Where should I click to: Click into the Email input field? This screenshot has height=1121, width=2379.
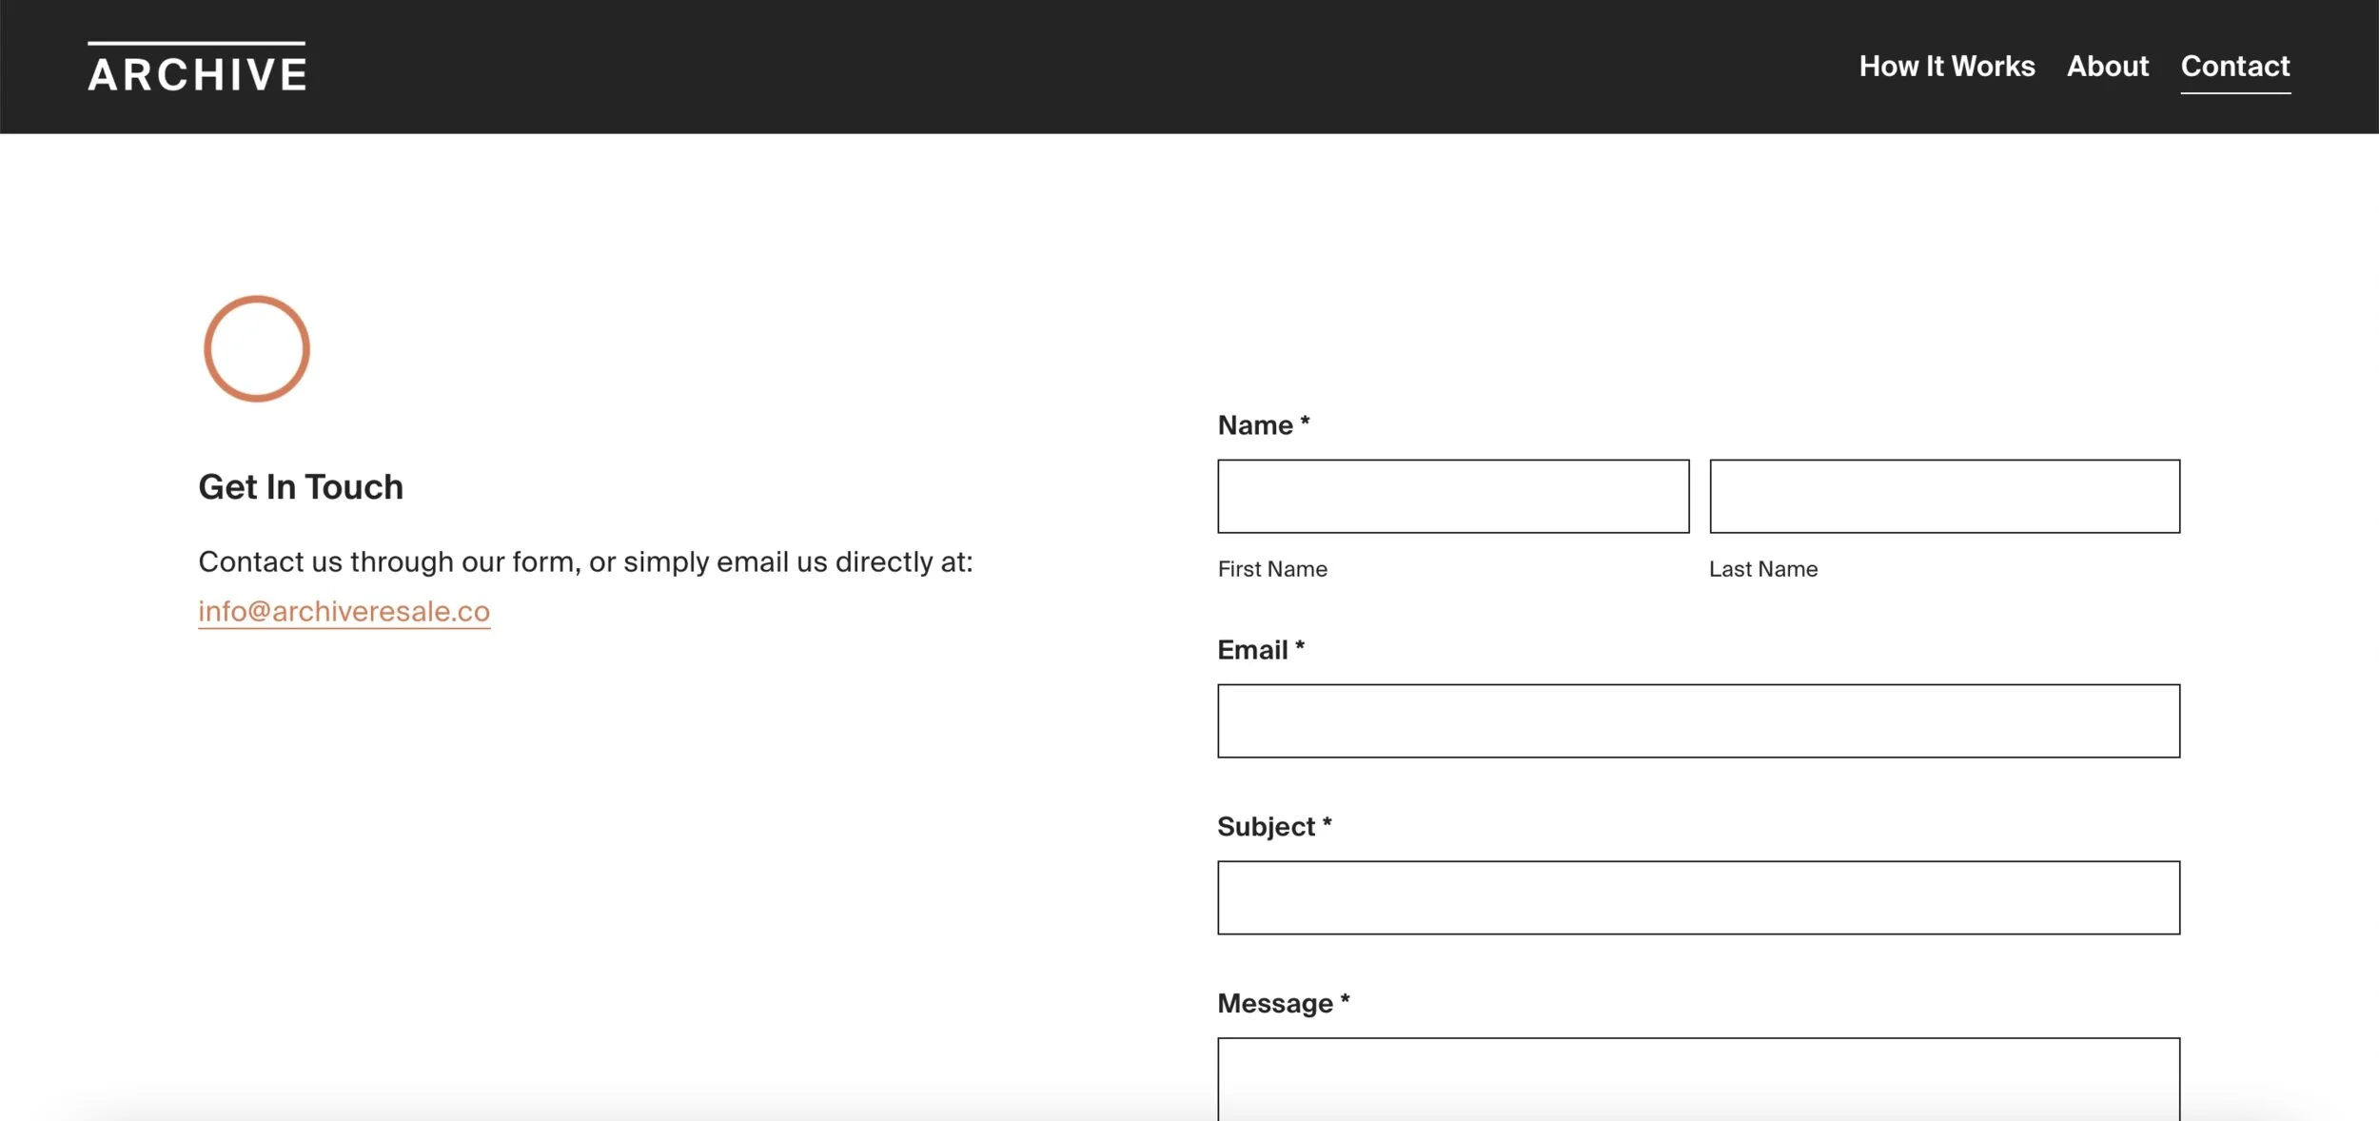coord(1698,721)
